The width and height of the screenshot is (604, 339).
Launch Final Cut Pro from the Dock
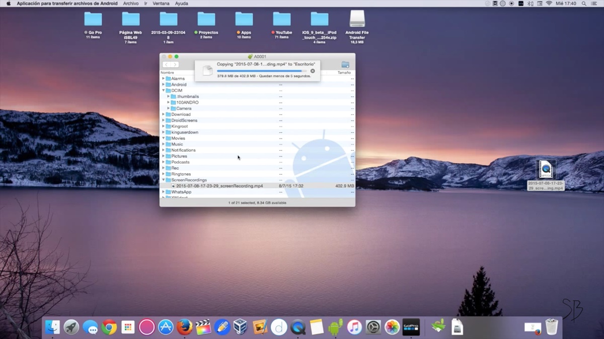coord(203,327)
